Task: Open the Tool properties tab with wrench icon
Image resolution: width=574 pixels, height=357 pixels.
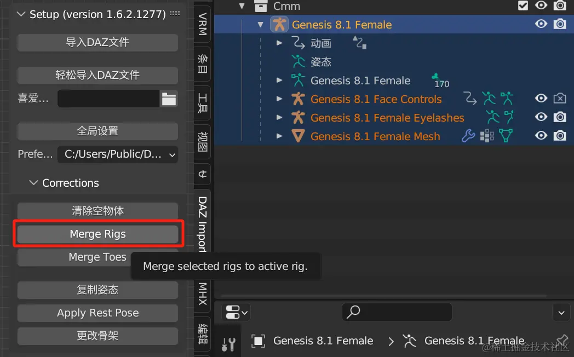Action: (228, 344)
